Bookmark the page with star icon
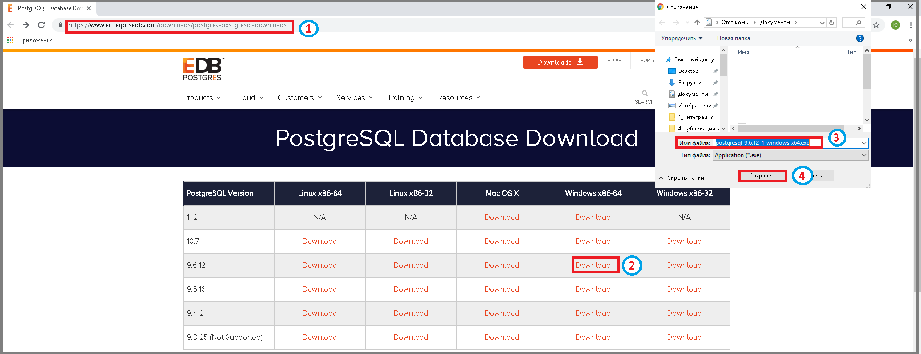 pyautogui.click(x=876, y=25)
